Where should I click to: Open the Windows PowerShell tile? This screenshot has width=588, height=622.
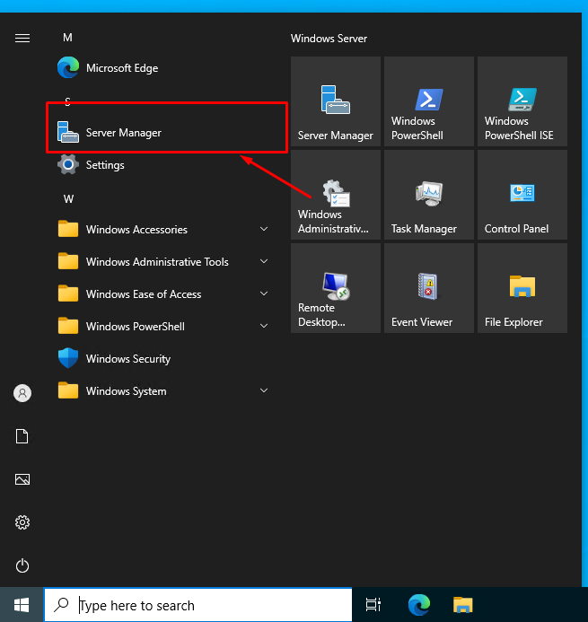426,102
